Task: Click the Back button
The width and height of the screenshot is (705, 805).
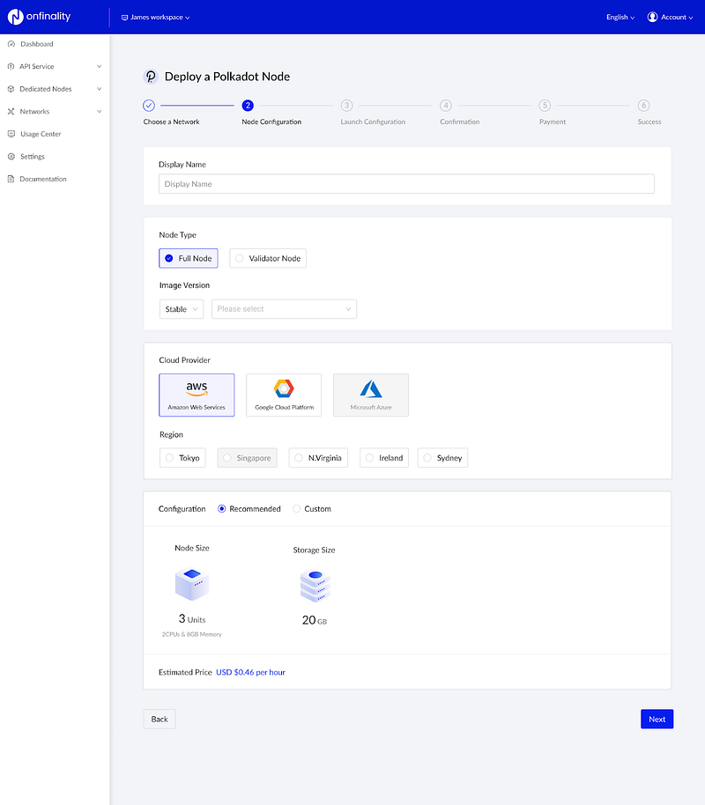Action: click(160, 720)
